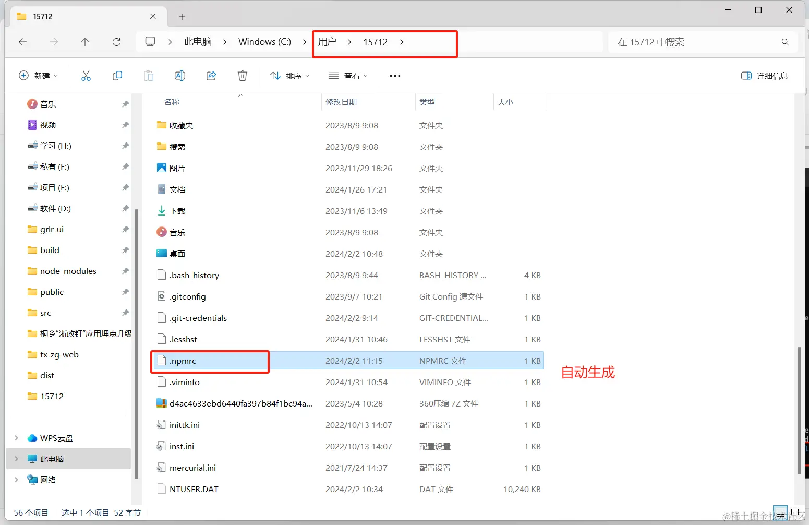This screenshot has height=525, width=809.
Task: Click the Rename icon in toolbar
Action: [180, 76]
